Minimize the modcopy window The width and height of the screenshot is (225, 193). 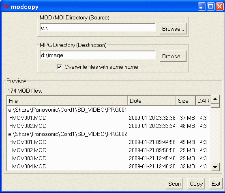pos(202,6)
